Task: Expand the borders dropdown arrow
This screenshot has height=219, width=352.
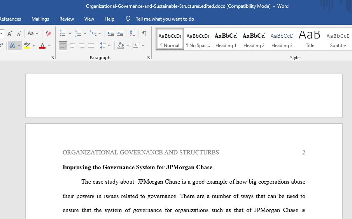Action: point(143,46)
